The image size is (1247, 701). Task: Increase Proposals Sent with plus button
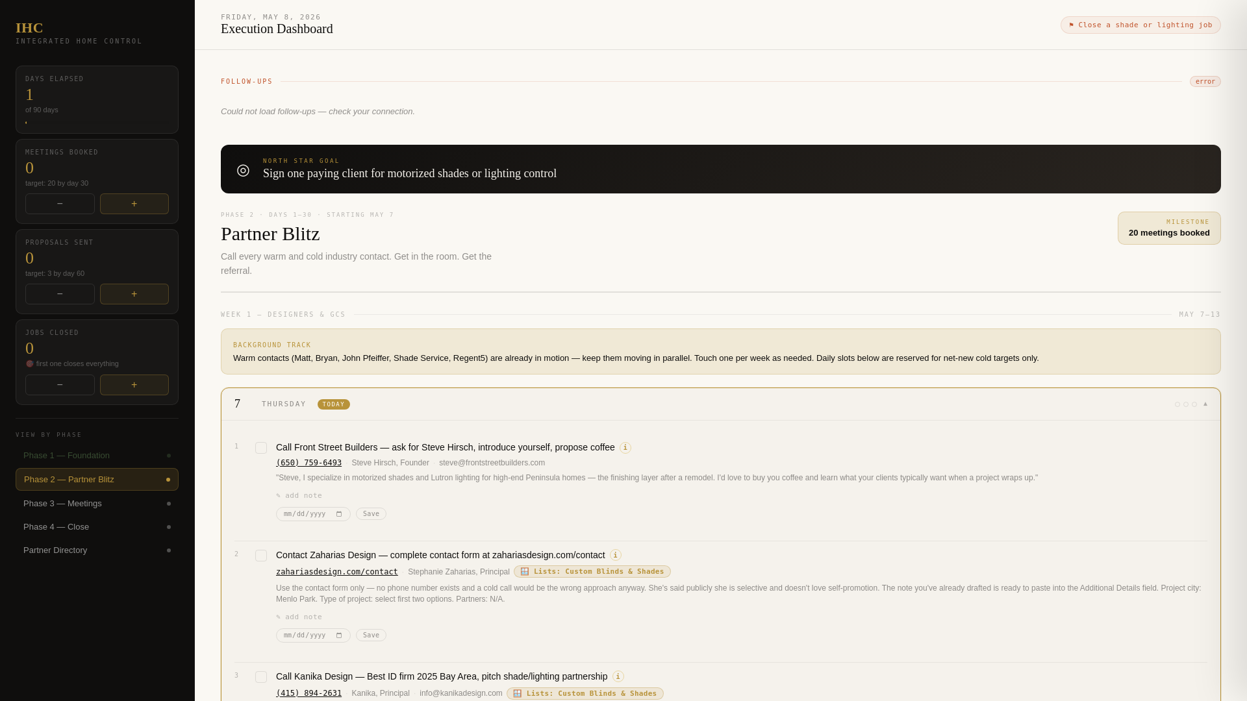134,294
